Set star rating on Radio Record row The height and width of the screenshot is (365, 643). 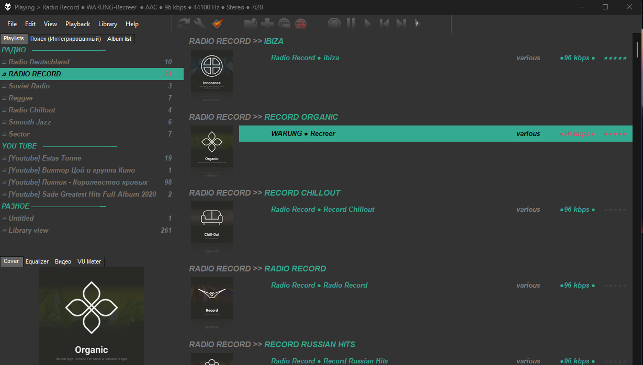pyautogui.click(x=615, y=286)
